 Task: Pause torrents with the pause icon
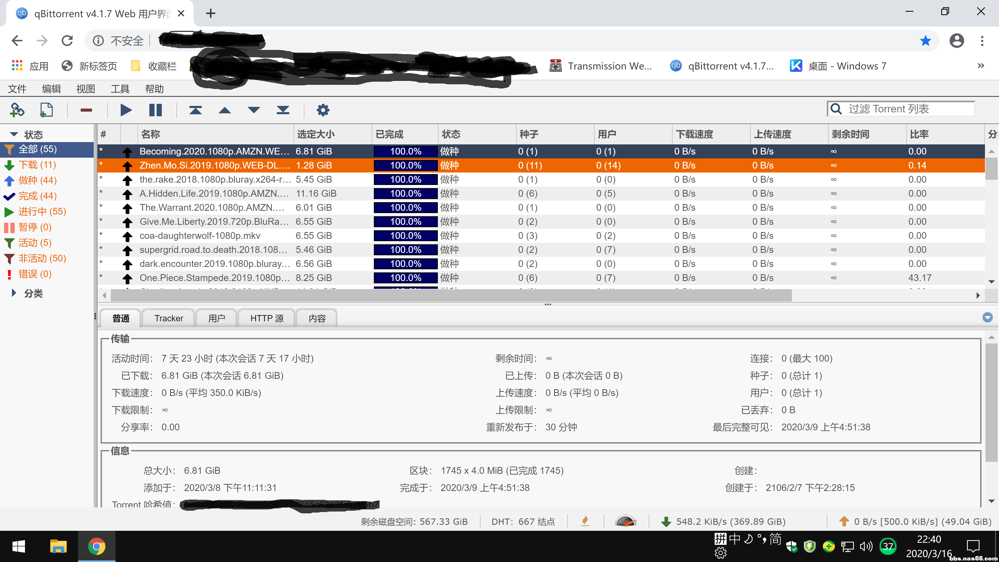pos(156,110)
